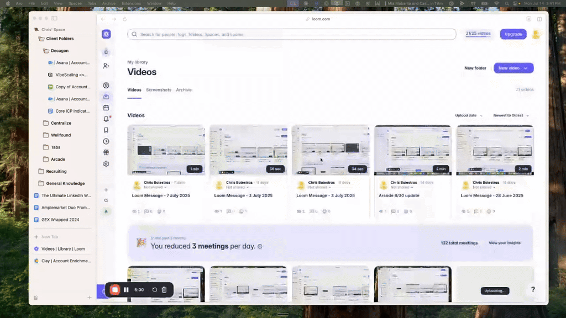
Task: Switch to the Screenshots tab
Action: [159, 90]
